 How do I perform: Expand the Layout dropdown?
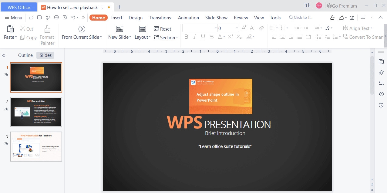click(143, 37)
